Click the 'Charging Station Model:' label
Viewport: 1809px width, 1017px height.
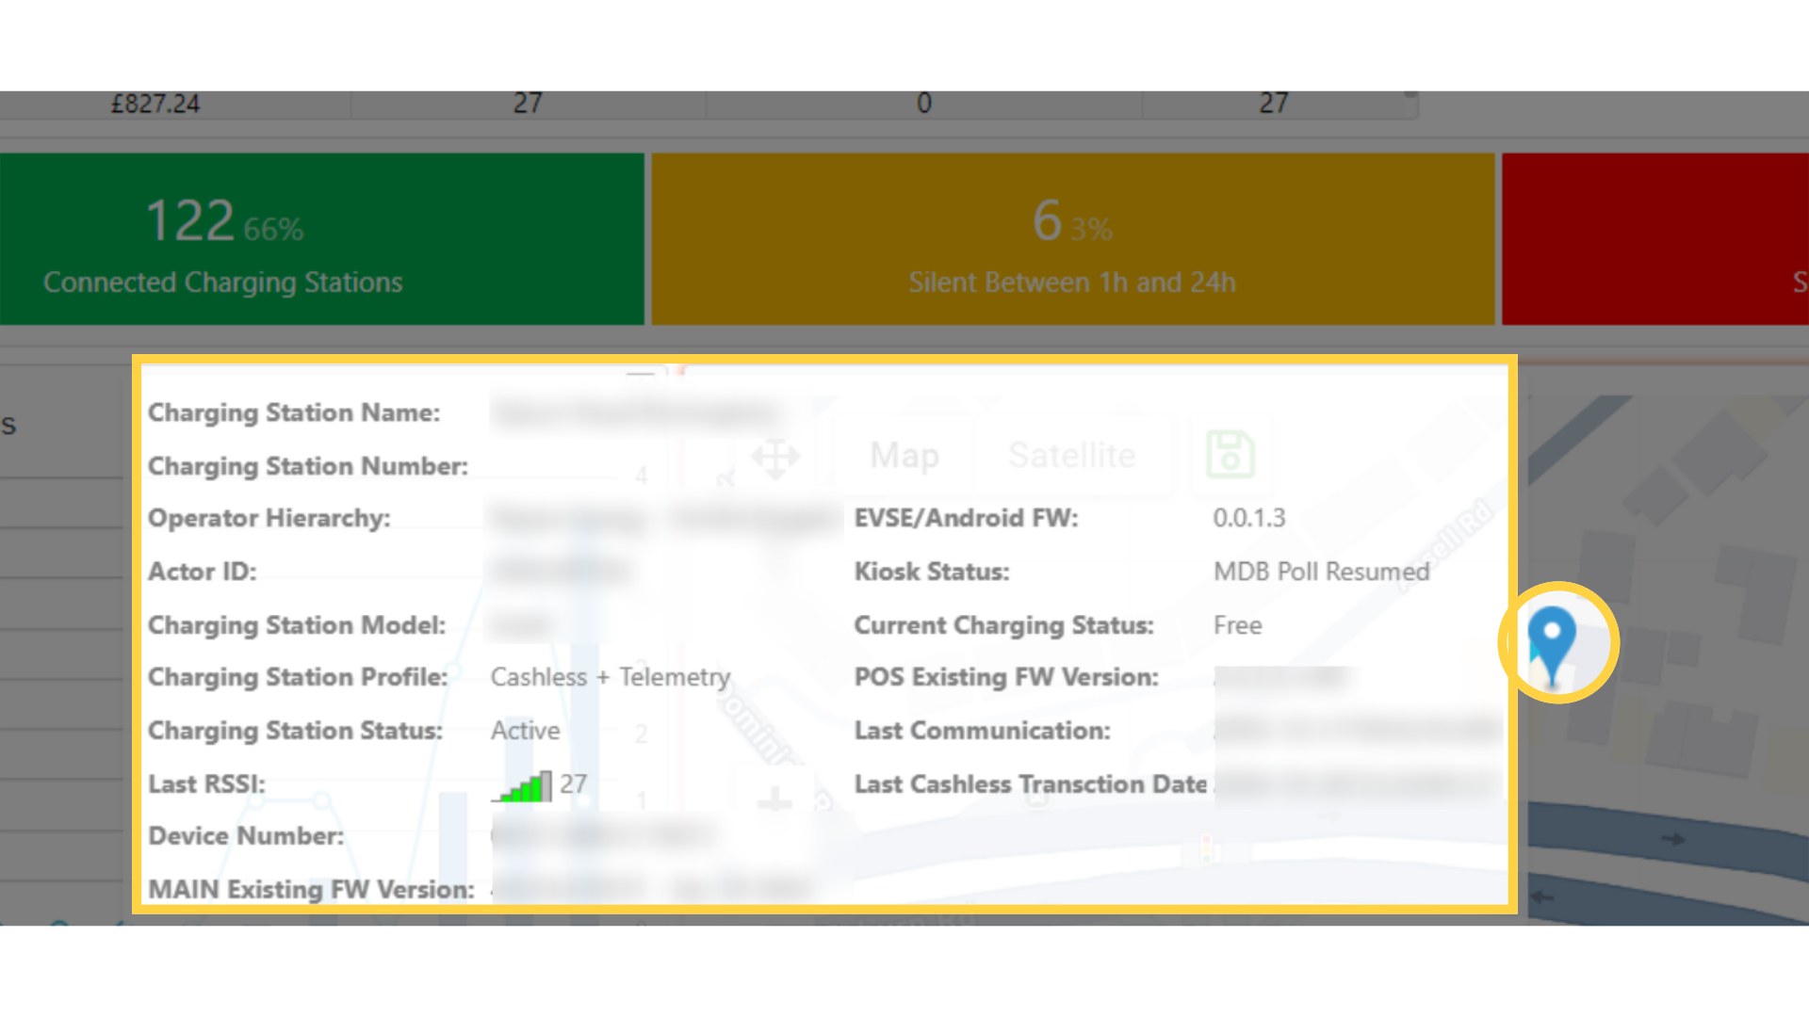pos(297,625)
